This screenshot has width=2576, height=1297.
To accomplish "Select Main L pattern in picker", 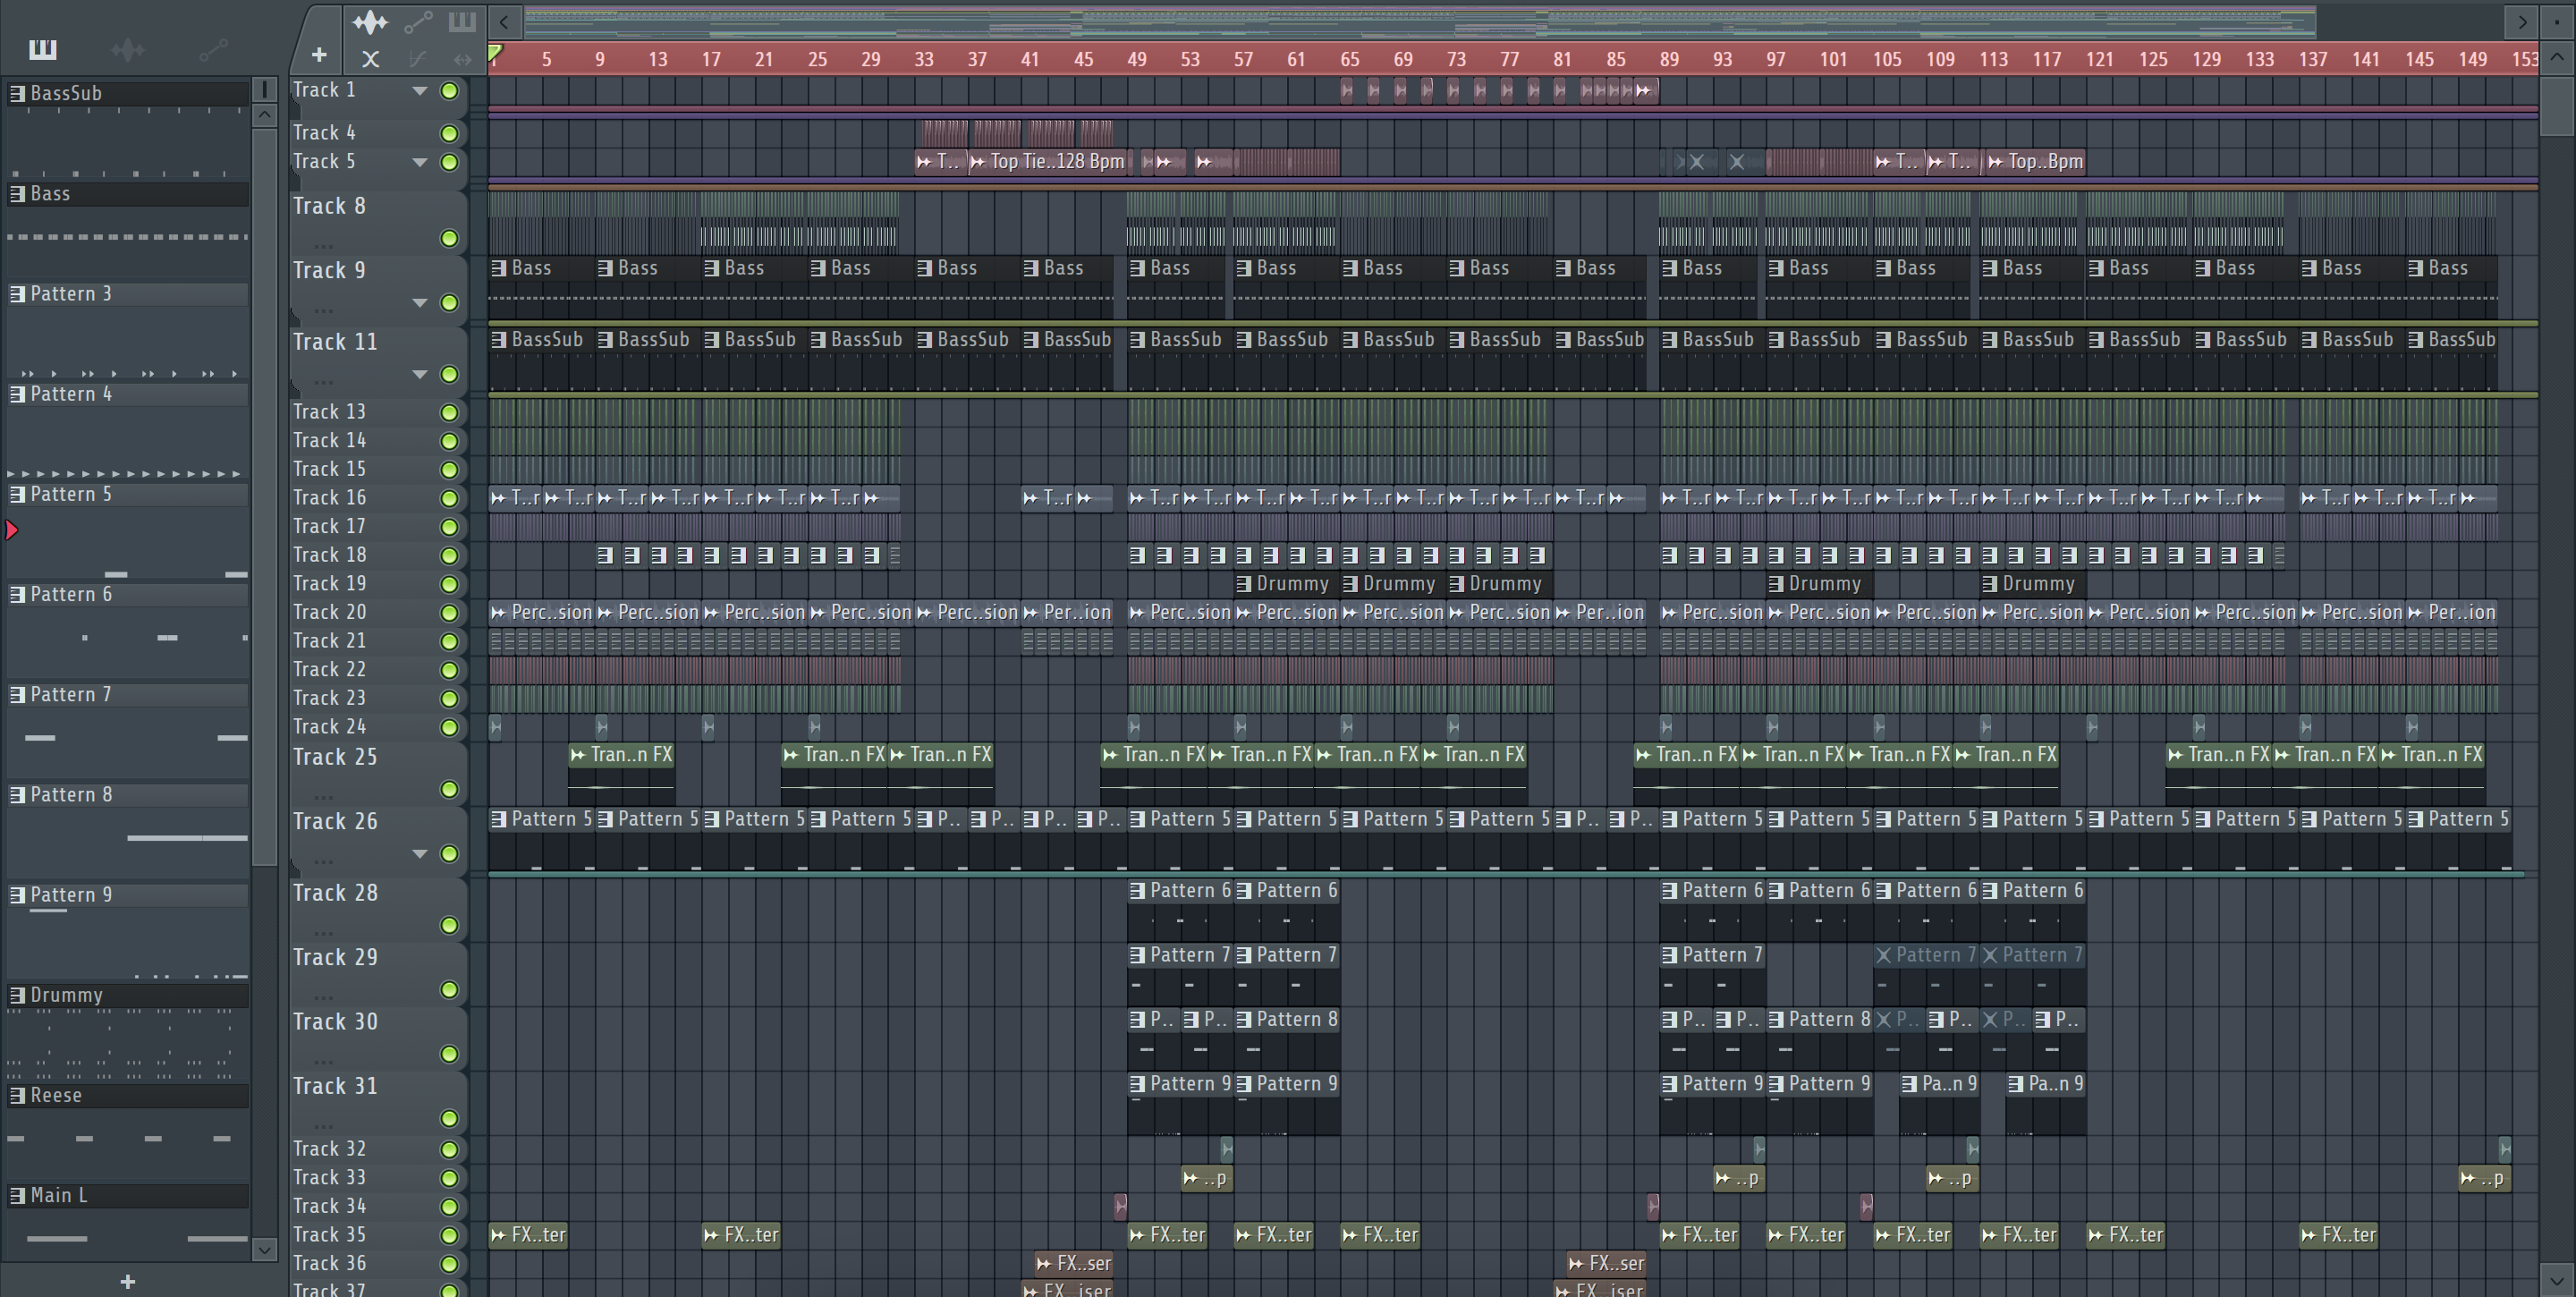I will click(128, 1195).
